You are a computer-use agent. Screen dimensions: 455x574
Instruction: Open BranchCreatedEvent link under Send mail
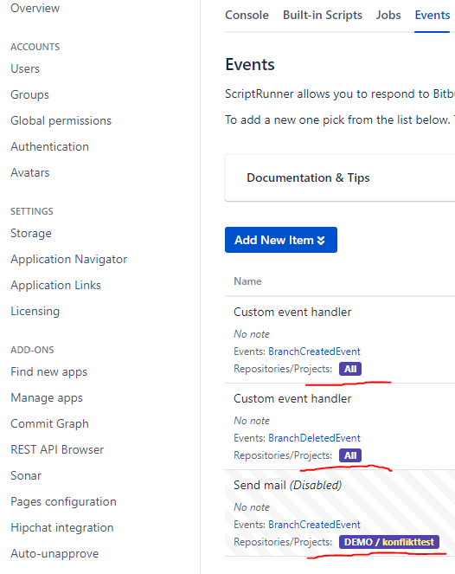point(315,525)
